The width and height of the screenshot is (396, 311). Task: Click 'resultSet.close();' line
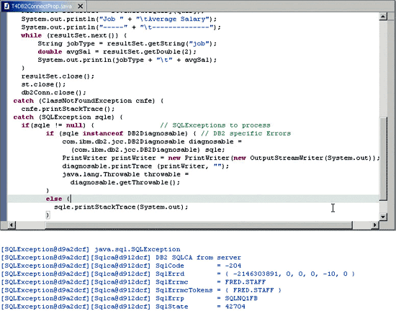[58, 76]
